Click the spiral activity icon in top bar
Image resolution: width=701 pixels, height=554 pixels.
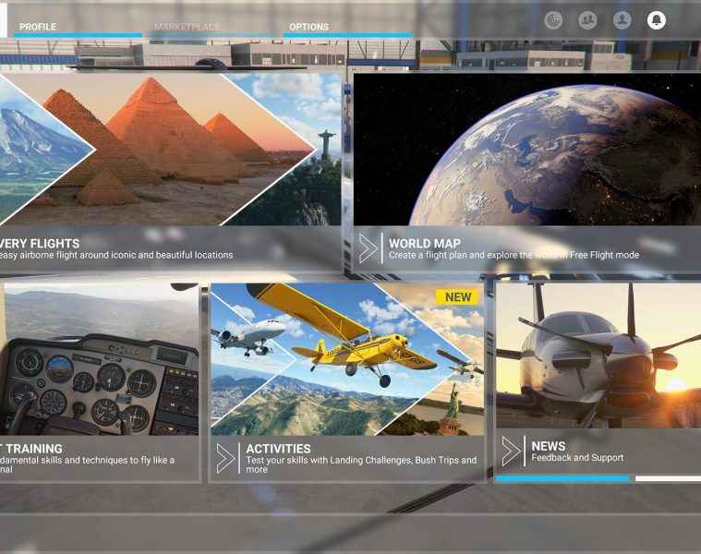click(x=553, y=20)
